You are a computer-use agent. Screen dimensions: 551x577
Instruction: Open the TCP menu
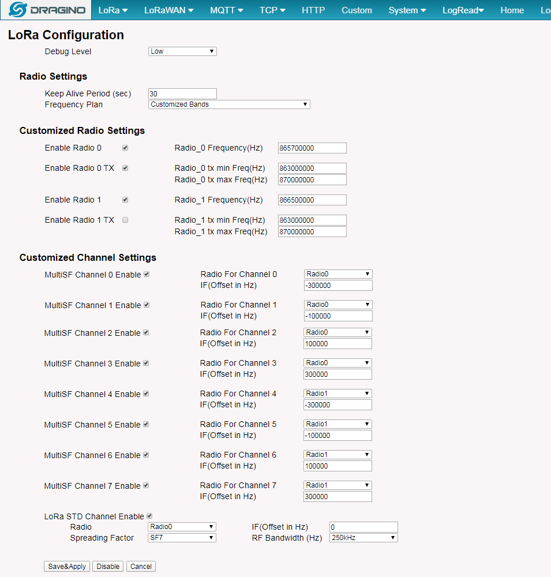(272, 10)
